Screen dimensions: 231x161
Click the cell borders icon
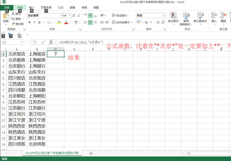49,22
